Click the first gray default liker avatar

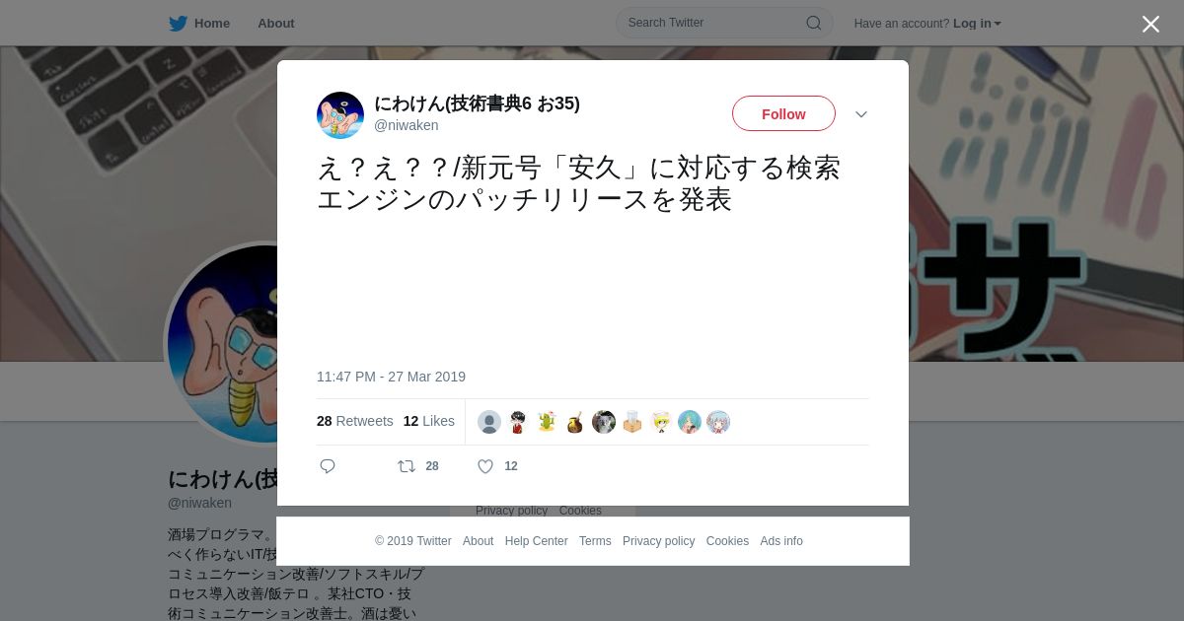pyautogui.click(x=489, y=422)
